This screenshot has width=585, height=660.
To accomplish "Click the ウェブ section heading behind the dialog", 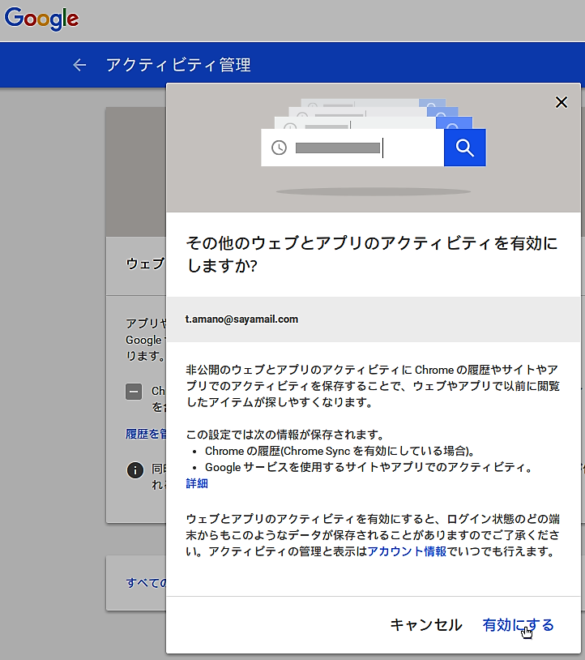I will (145, 264).
